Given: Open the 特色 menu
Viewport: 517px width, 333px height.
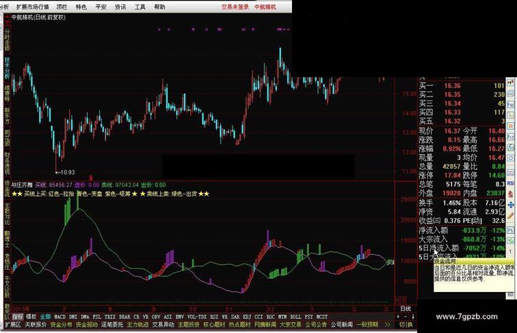Looking at the screenshot, I should point(81,7).
